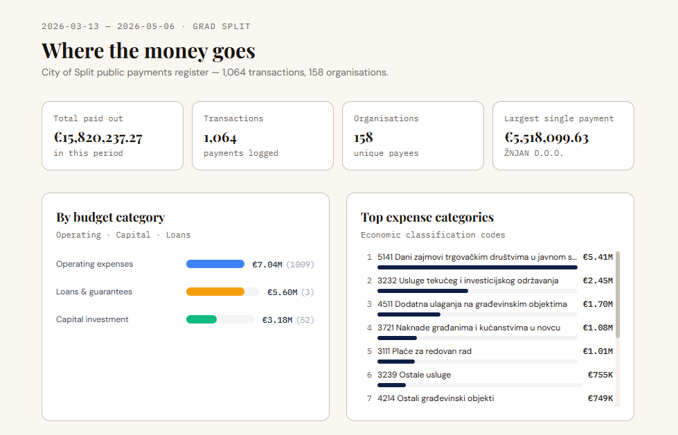Click the green Capital investment bar
Screen dimensions: 678x435
click(x=202, y=319)
